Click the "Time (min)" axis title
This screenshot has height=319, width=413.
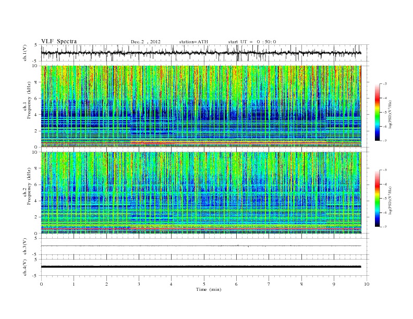tap(209, 289)
